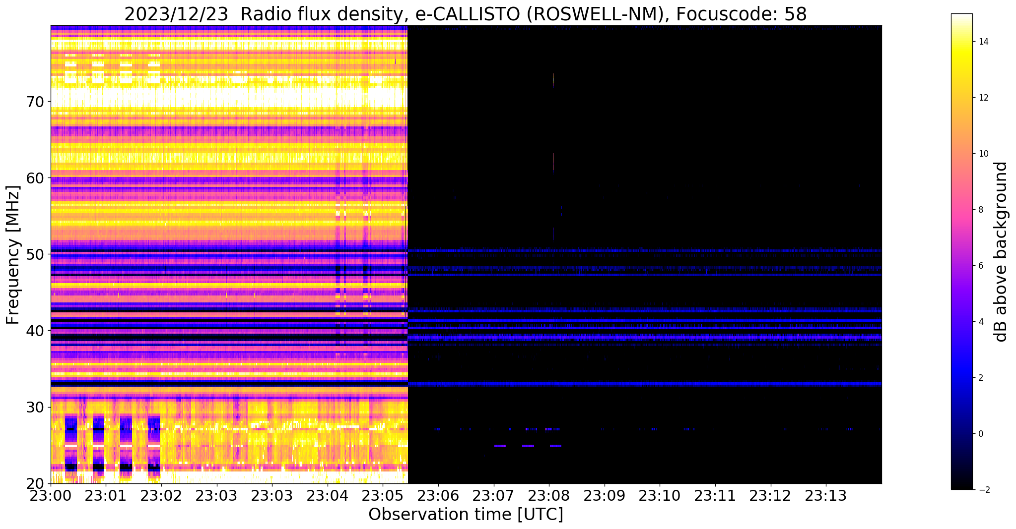
Task: Click the 23:09 time tick label
Action: coord(605,496)
